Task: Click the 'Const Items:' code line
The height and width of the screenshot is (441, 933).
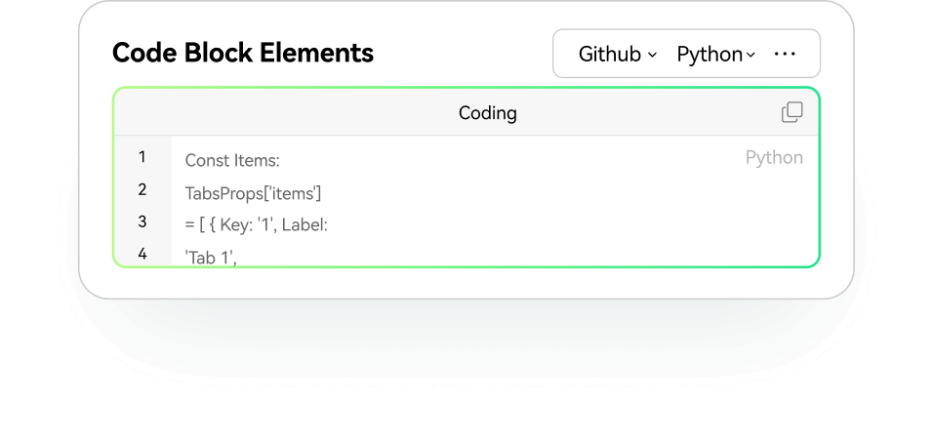Action: 232,161
